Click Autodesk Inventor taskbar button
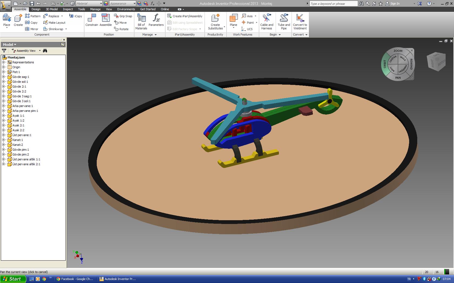The image size is (454, 283). point(118,279)
